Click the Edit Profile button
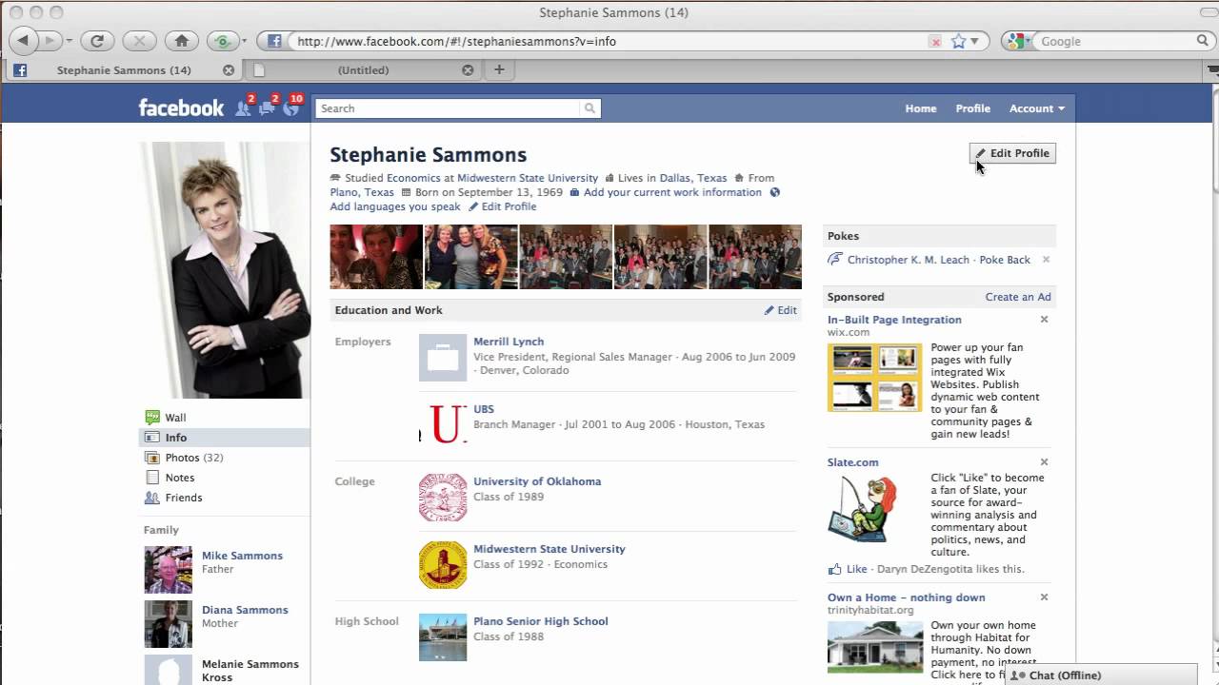Screen dimensions: 1219x685 click(1012, 153)
